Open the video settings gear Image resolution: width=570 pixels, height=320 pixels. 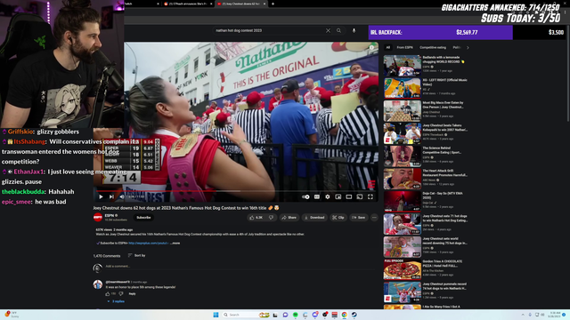click(328, 196)
